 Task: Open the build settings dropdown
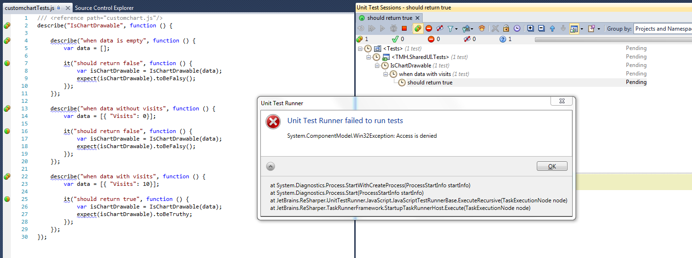tap(468, 28)
